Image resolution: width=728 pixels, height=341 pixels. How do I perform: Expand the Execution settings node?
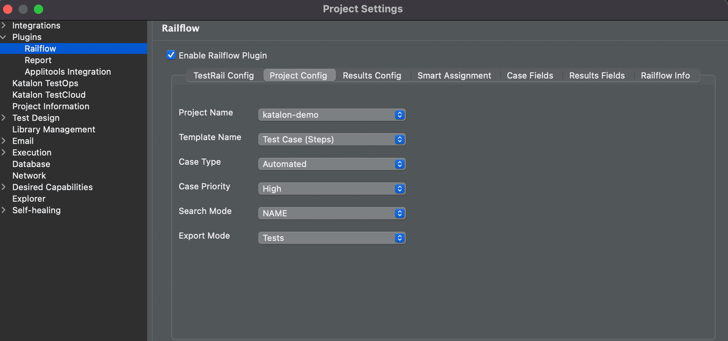(x=3, y=152)
